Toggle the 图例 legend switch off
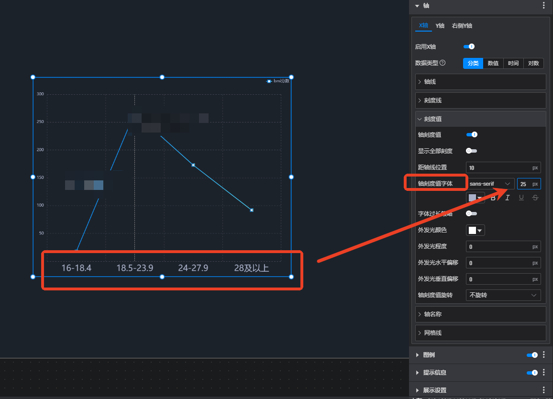The width and height of the screenshot is (553, 399). coord(532,355)
